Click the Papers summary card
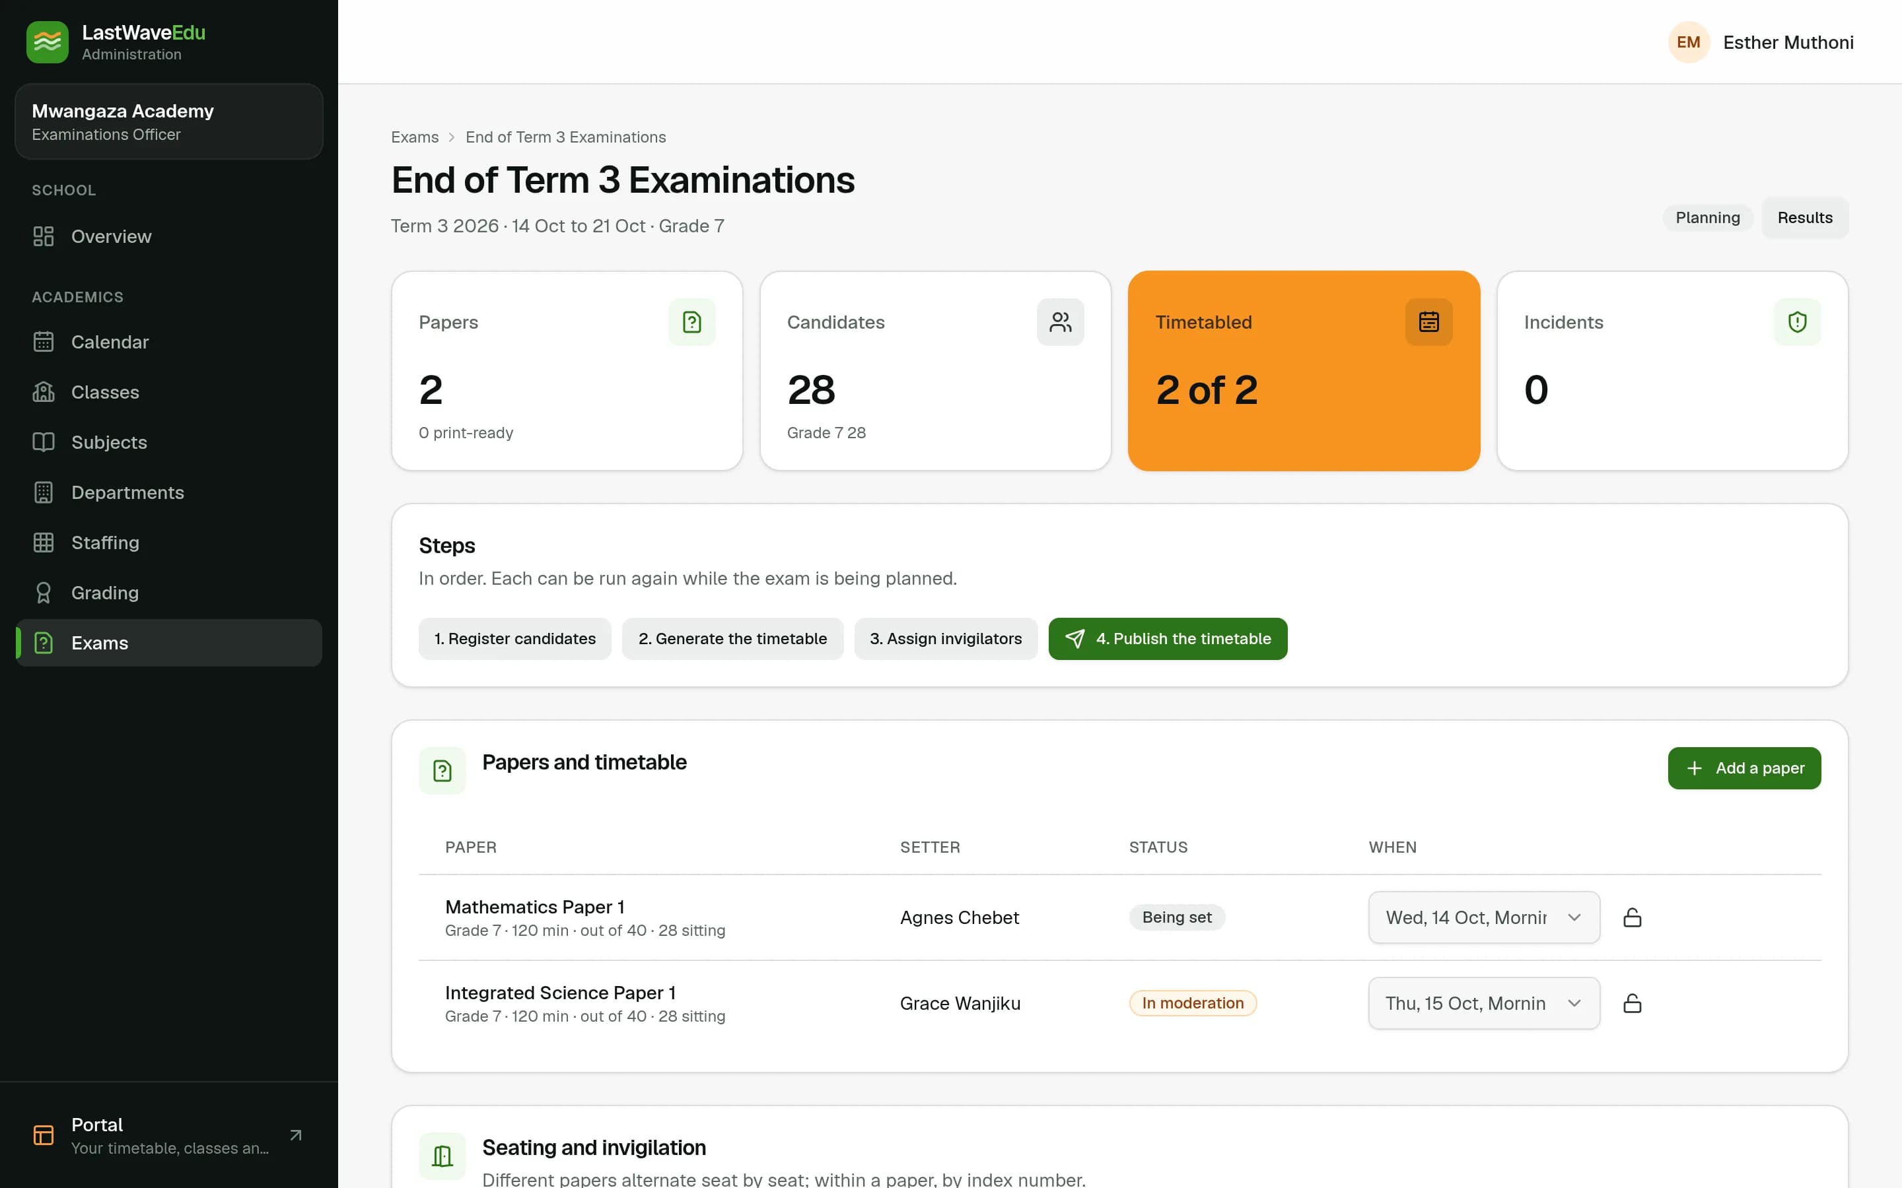The height and width of the screenshot is (1188, 1902). (567, 371)
